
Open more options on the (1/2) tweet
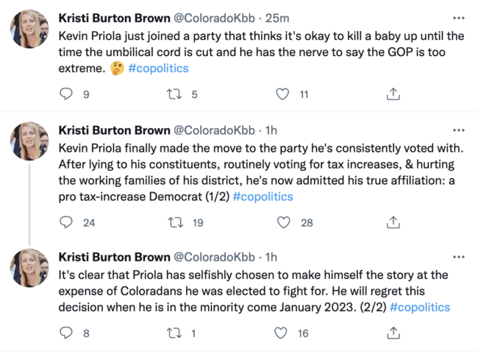[459, 130]
